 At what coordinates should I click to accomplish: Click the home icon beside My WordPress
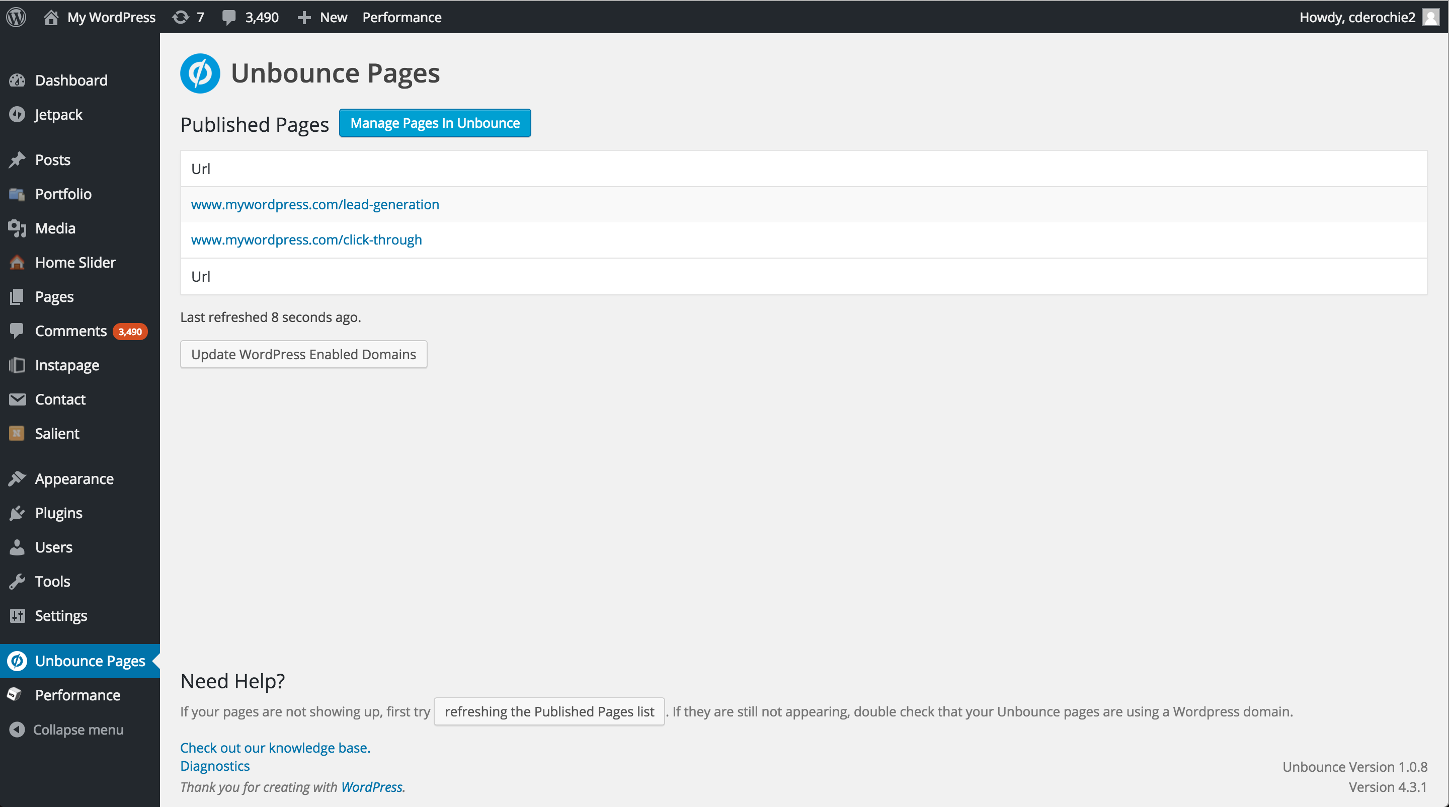tap(51, 17)
